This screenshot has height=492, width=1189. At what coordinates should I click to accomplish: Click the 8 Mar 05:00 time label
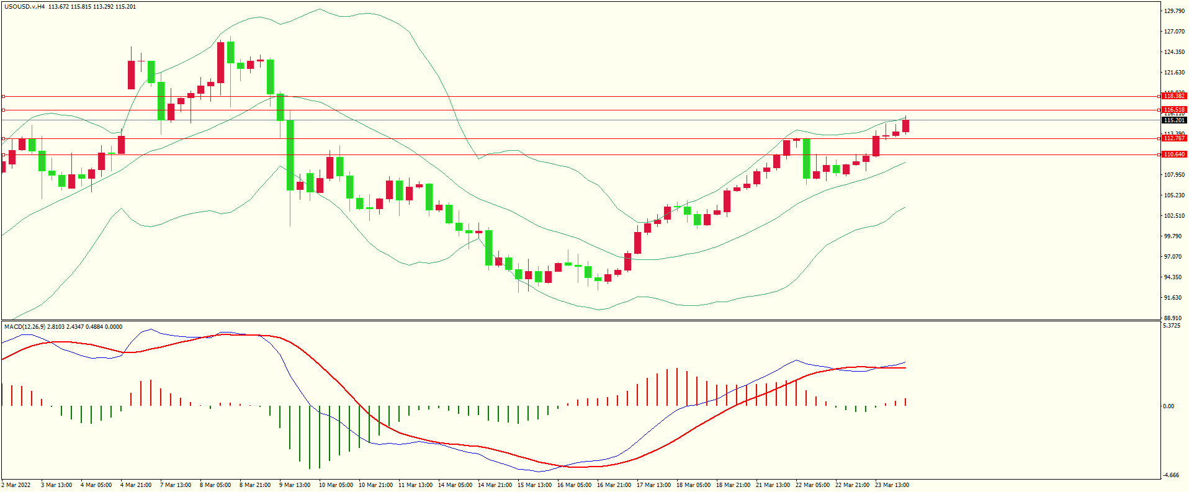tap(215, 485)
